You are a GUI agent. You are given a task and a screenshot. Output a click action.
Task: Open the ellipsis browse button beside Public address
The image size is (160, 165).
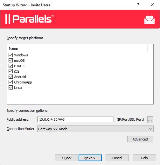[150, 119]
